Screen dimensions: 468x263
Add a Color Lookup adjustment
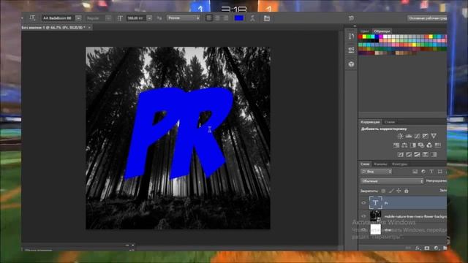437,145
